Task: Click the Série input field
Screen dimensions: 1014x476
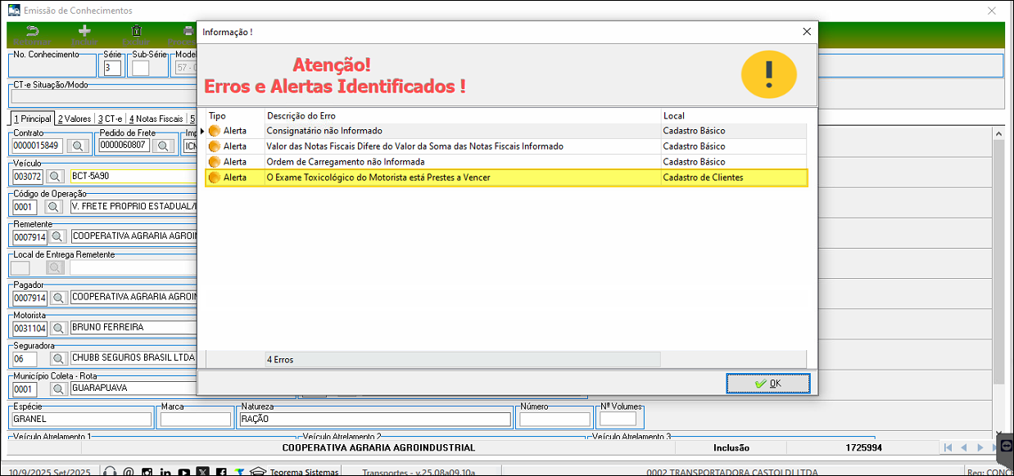Action: (x=113, y=68)
